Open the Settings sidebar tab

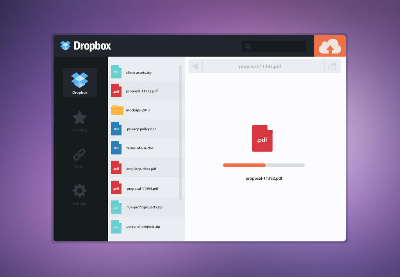click(80, 195)
